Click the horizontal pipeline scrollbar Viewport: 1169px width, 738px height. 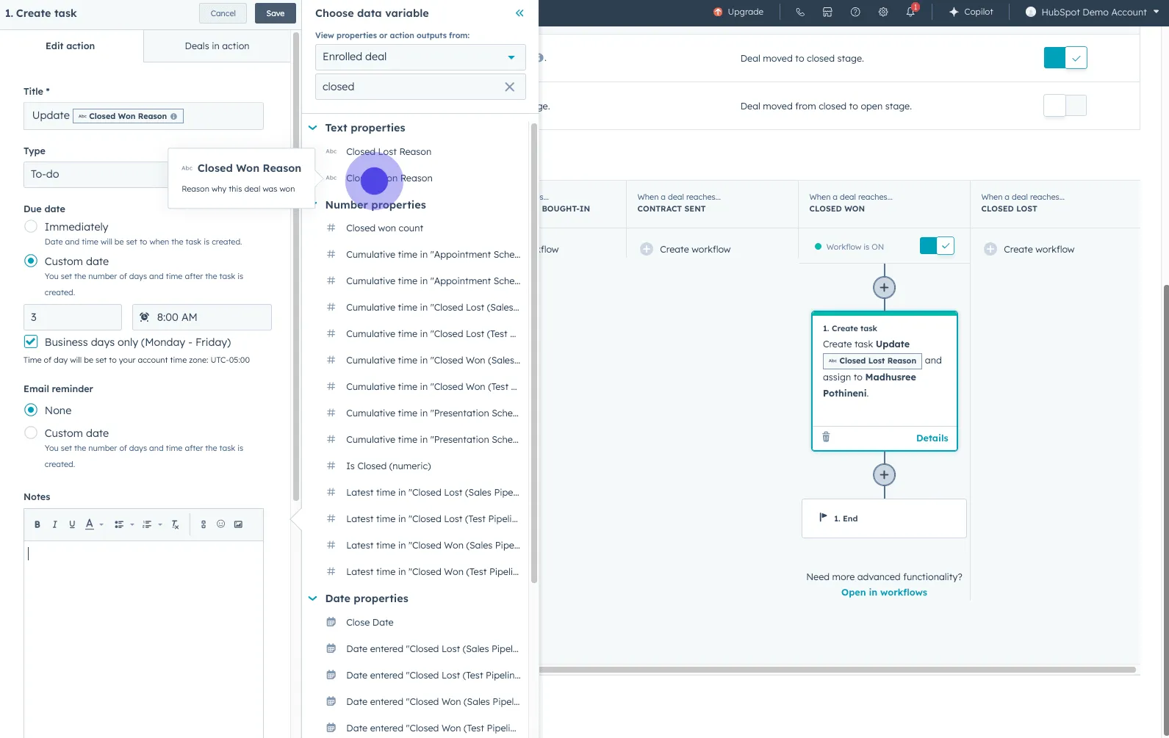tap(838, 670)
